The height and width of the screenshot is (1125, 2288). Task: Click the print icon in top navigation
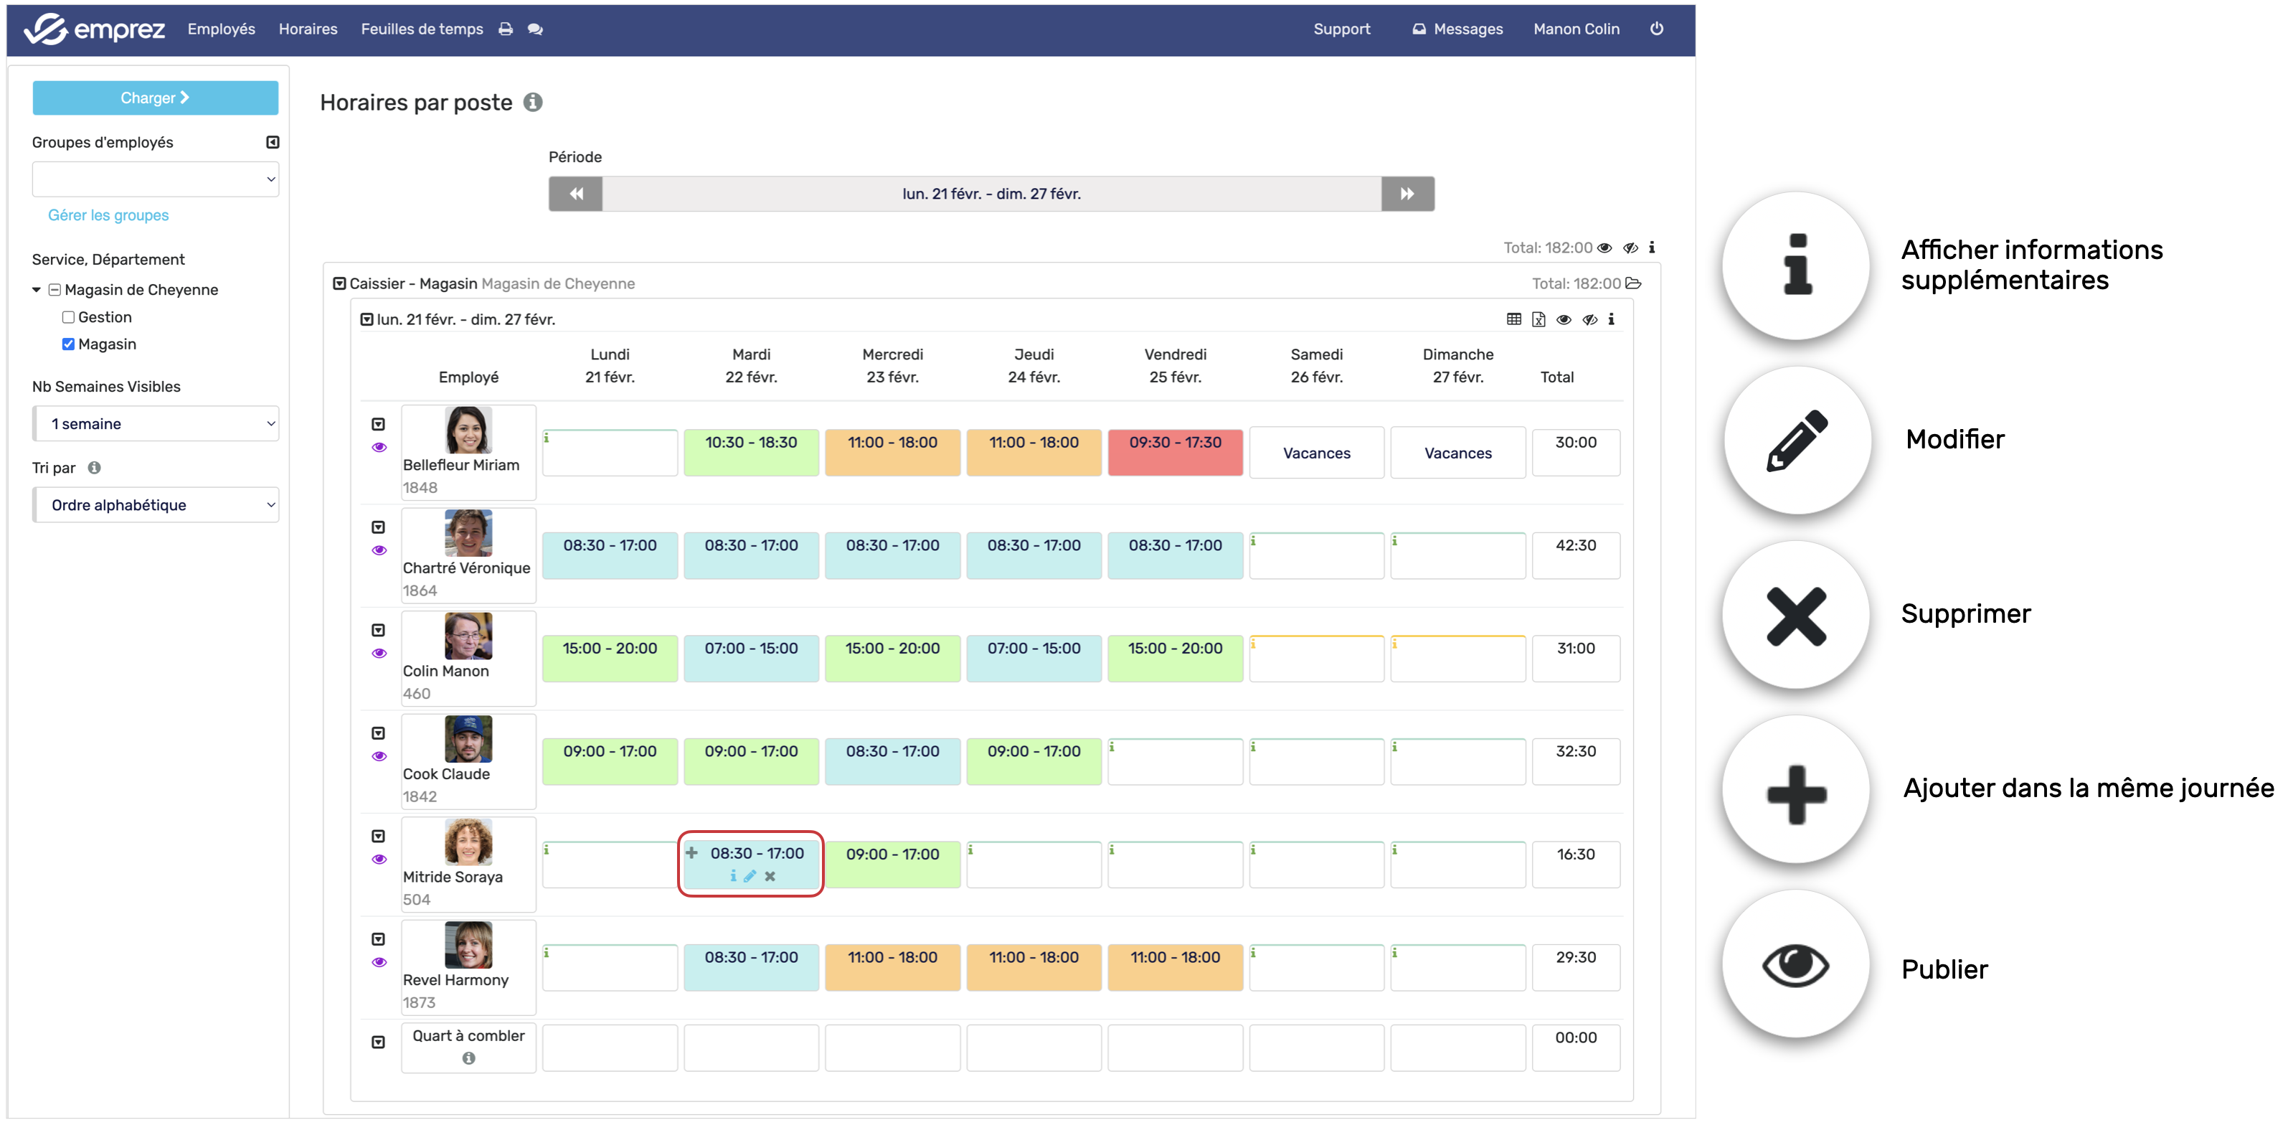coord(506,29)
